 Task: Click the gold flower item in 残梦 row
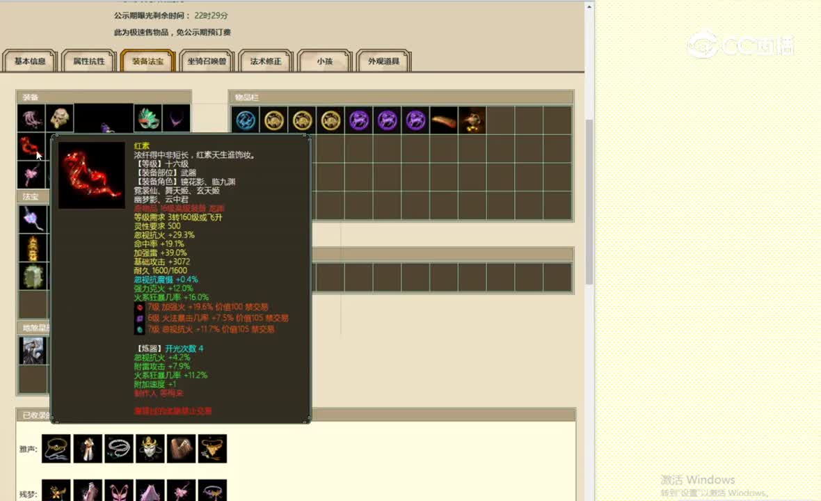pos(56,491)
